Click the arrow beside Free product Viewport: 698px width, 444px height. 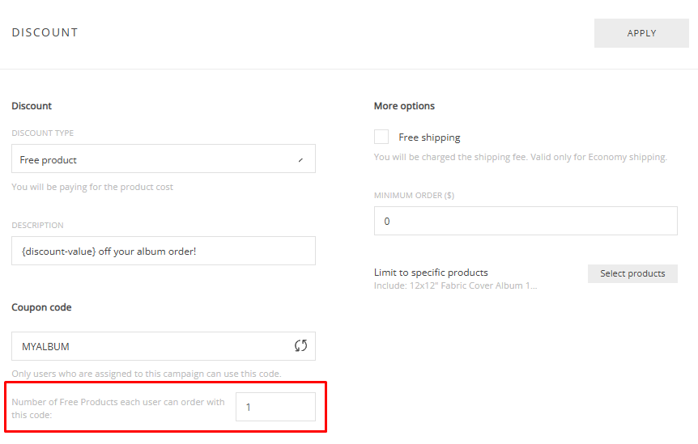pyautogui.click(x=300, y=160)
